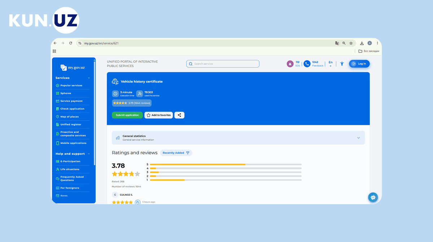Open the Chrome three-dot menu
This screenshot has width=433, height=242.
(x=377, y=43)
